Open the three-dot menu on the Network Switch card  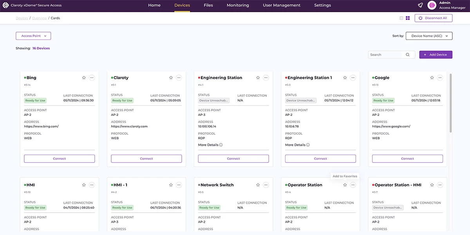[266, 185]
